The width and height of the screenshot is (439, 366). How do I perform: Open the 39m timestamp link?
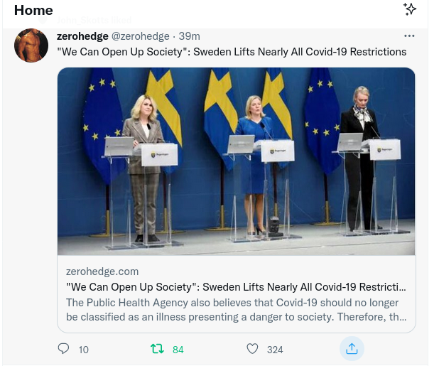pyautogui.click(x=189, y=36)
